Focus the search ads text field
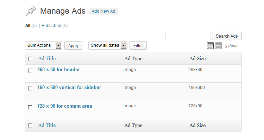Image resolution: width=264 pixels, height=140 pixels. click(188, 36)
